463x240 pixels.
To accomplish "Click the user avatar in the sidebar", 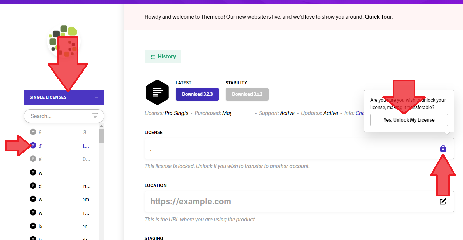I will tap(64, 41).
